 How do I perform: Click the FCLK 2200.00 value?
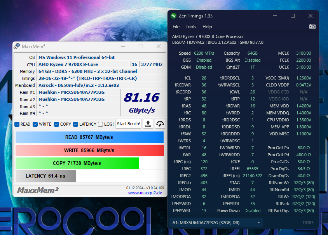point(304,60)
